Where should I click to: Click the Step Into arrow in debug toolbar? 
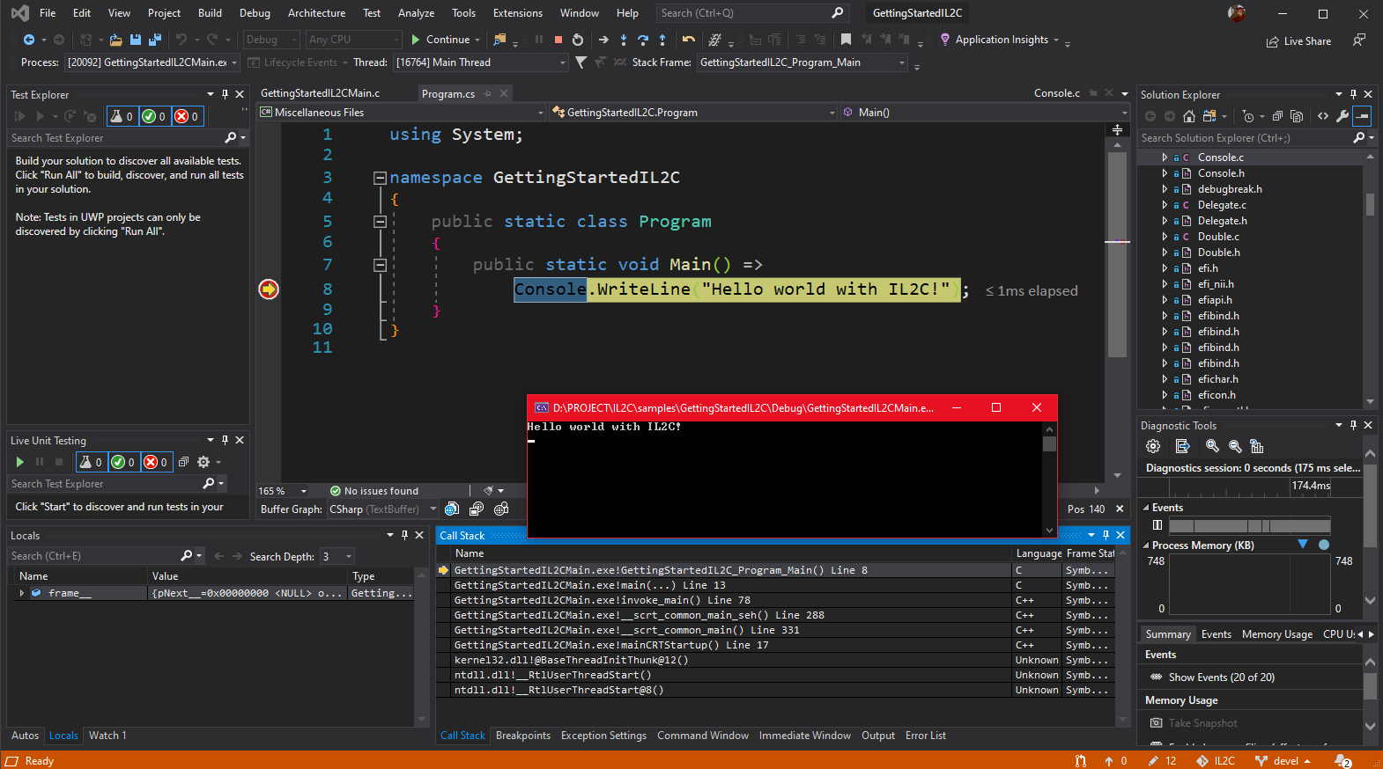(624, 40)
